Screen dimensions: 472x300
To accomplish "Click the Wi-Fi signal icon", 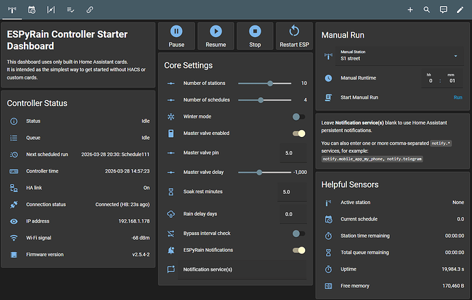I will (14, 238).
